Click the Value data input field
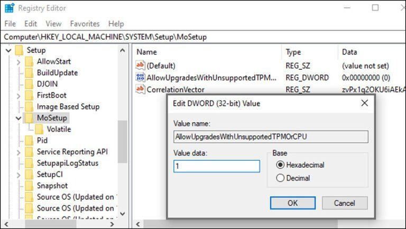The image size is (406, 229). pos(217,166)
